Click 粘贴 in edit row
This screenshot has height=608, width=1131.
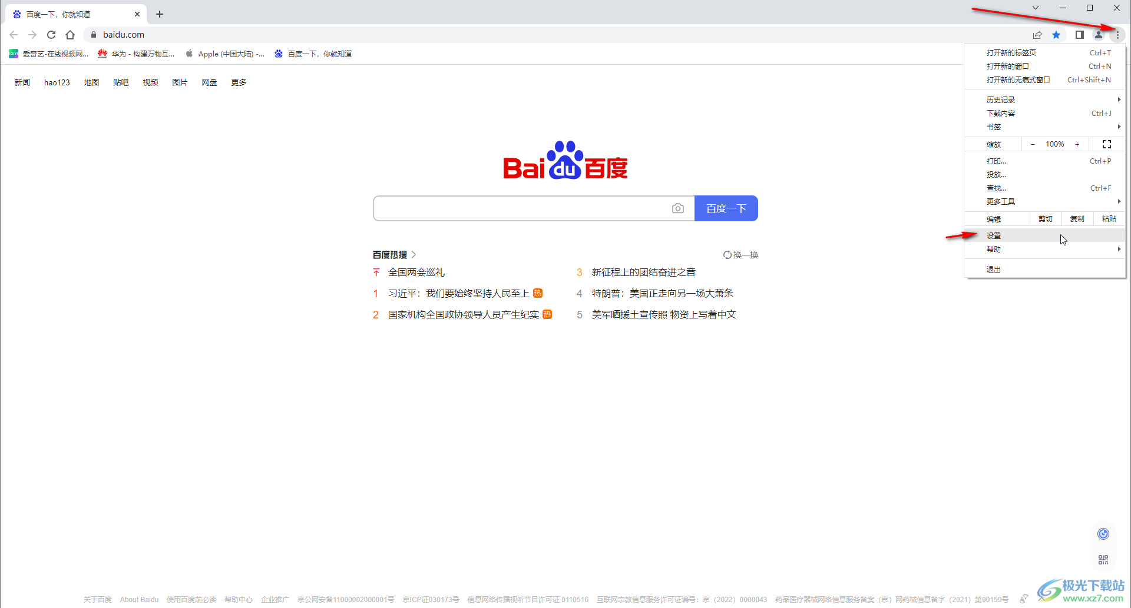tap(1109, 219)
